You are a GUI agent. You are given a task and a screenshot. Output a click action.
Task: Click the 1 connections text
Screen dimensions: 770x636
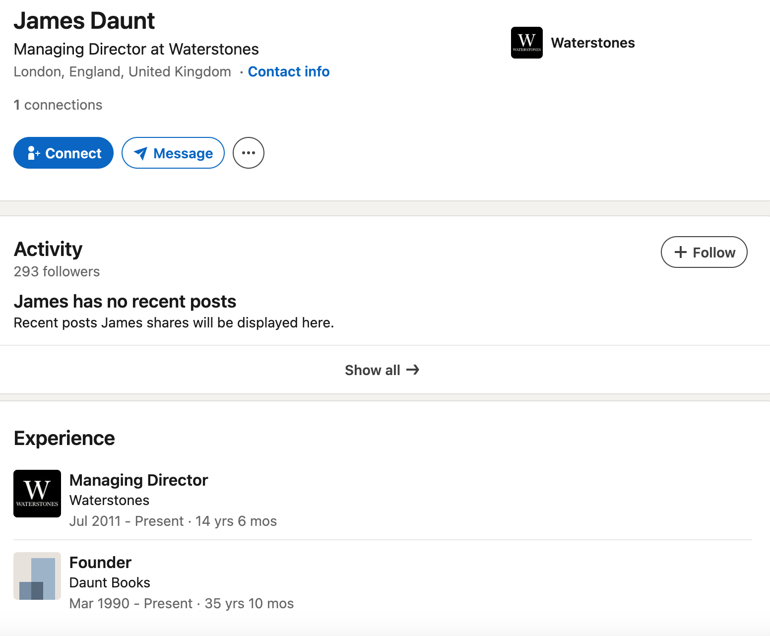(58, 105)
